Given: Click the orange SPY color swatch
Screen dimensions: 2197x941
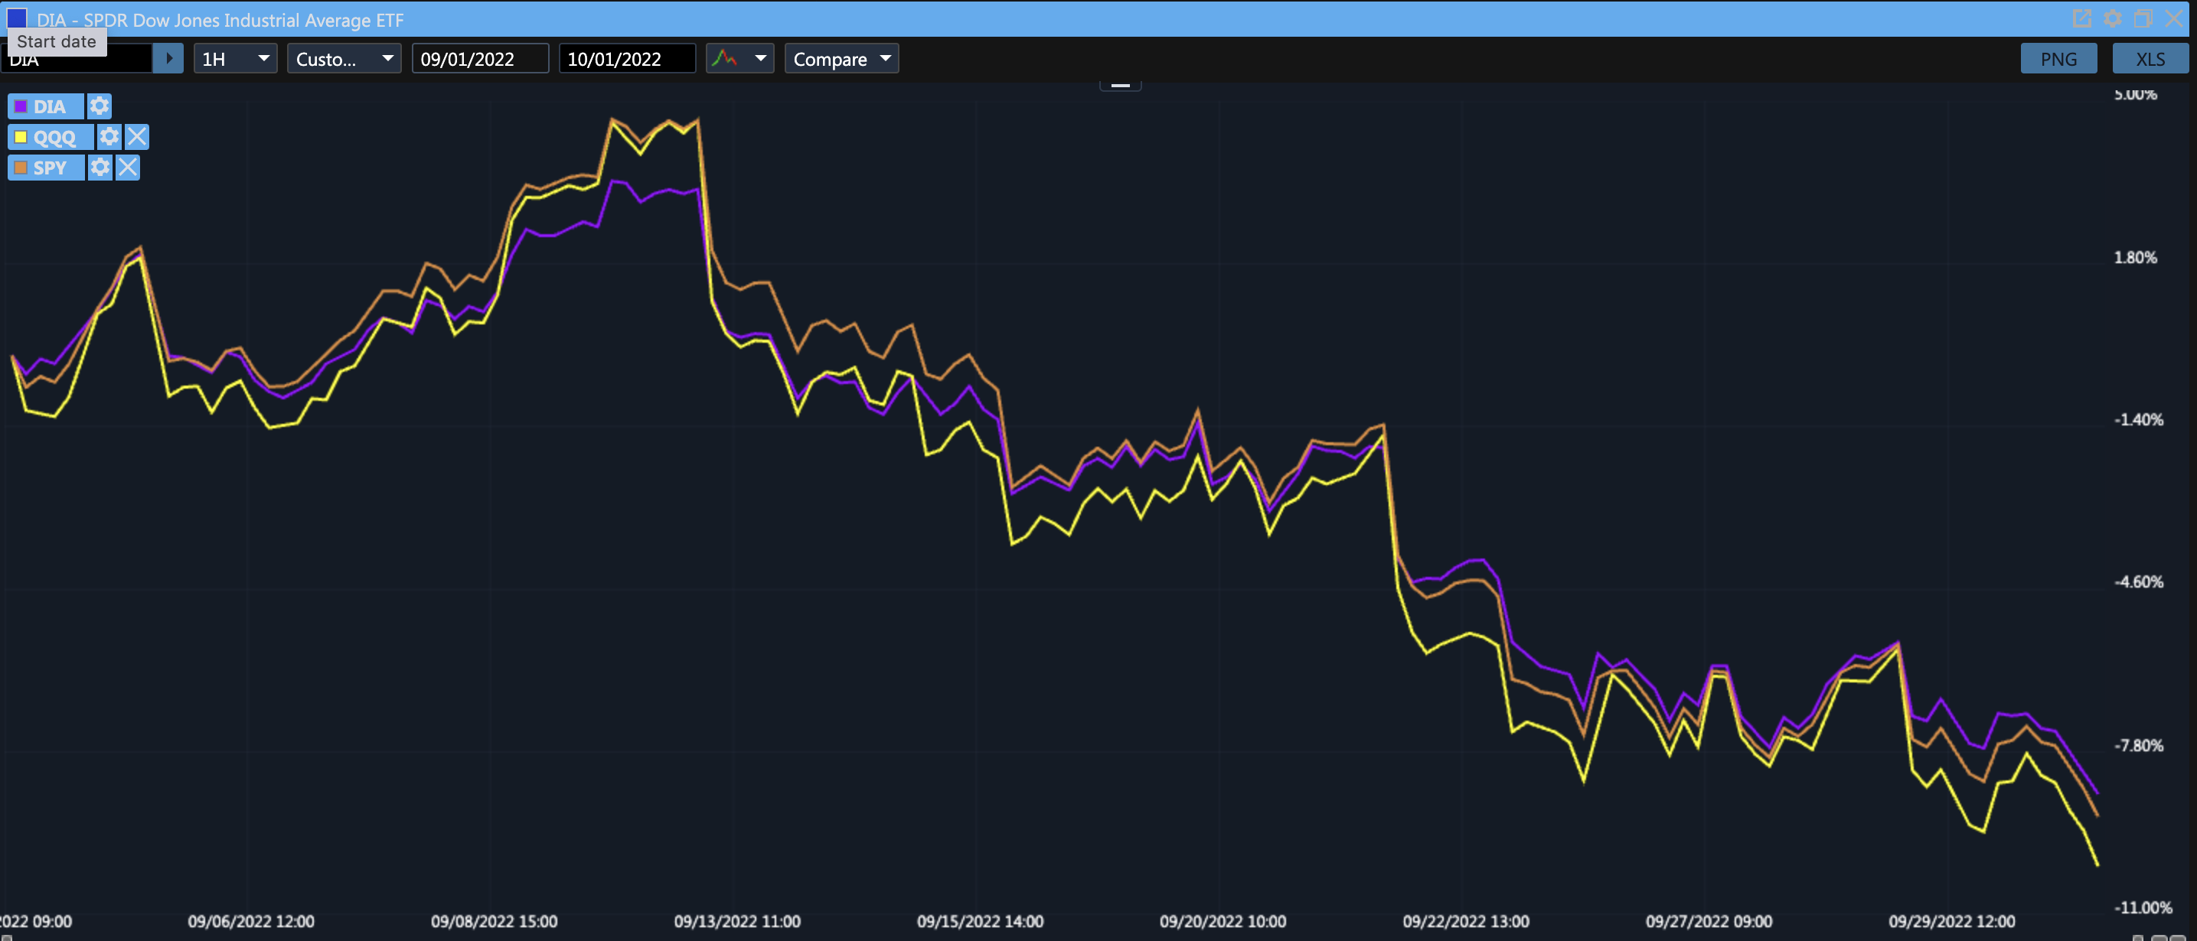Looking at the screenshot, I should (x=21, y=168).
